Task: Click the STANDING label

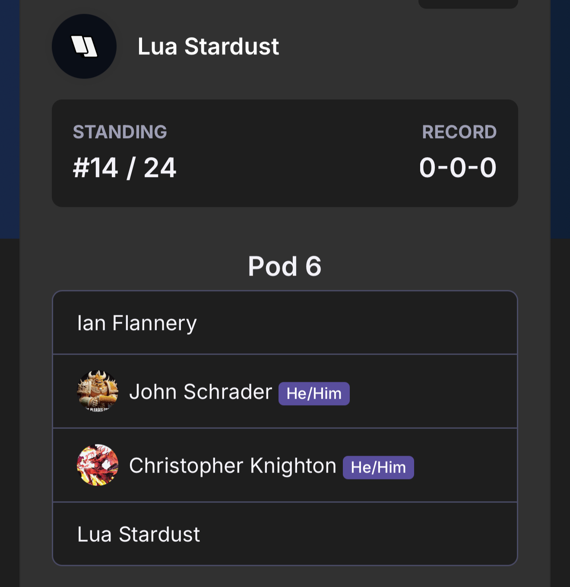Action: (x=120, y=132)
